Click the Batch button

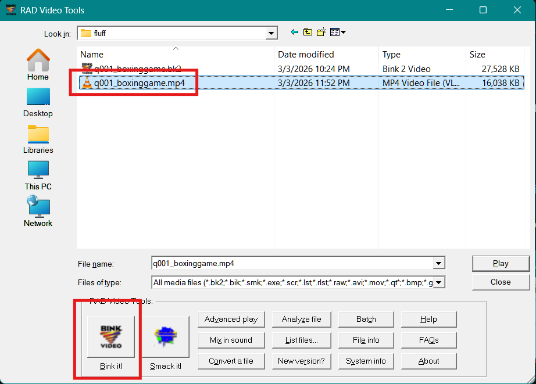click(x=366, y=319)
